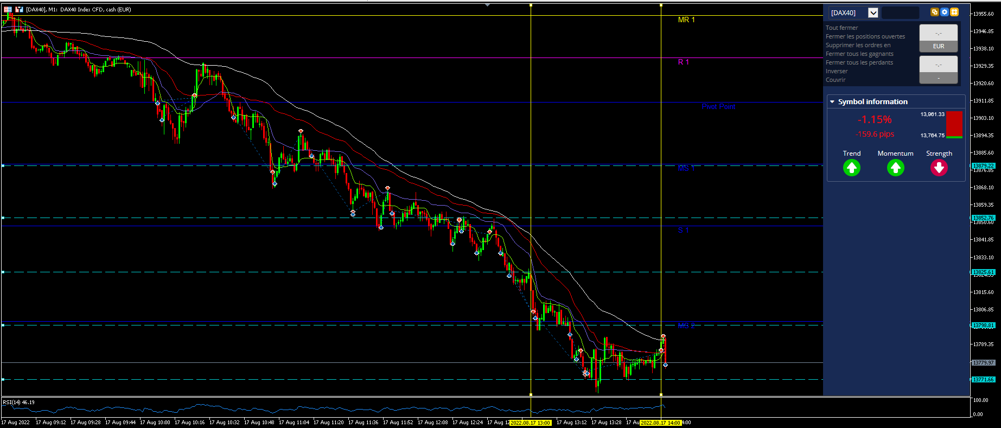
Task: Click the green Trend up arrow
Action: coord(852,168)
